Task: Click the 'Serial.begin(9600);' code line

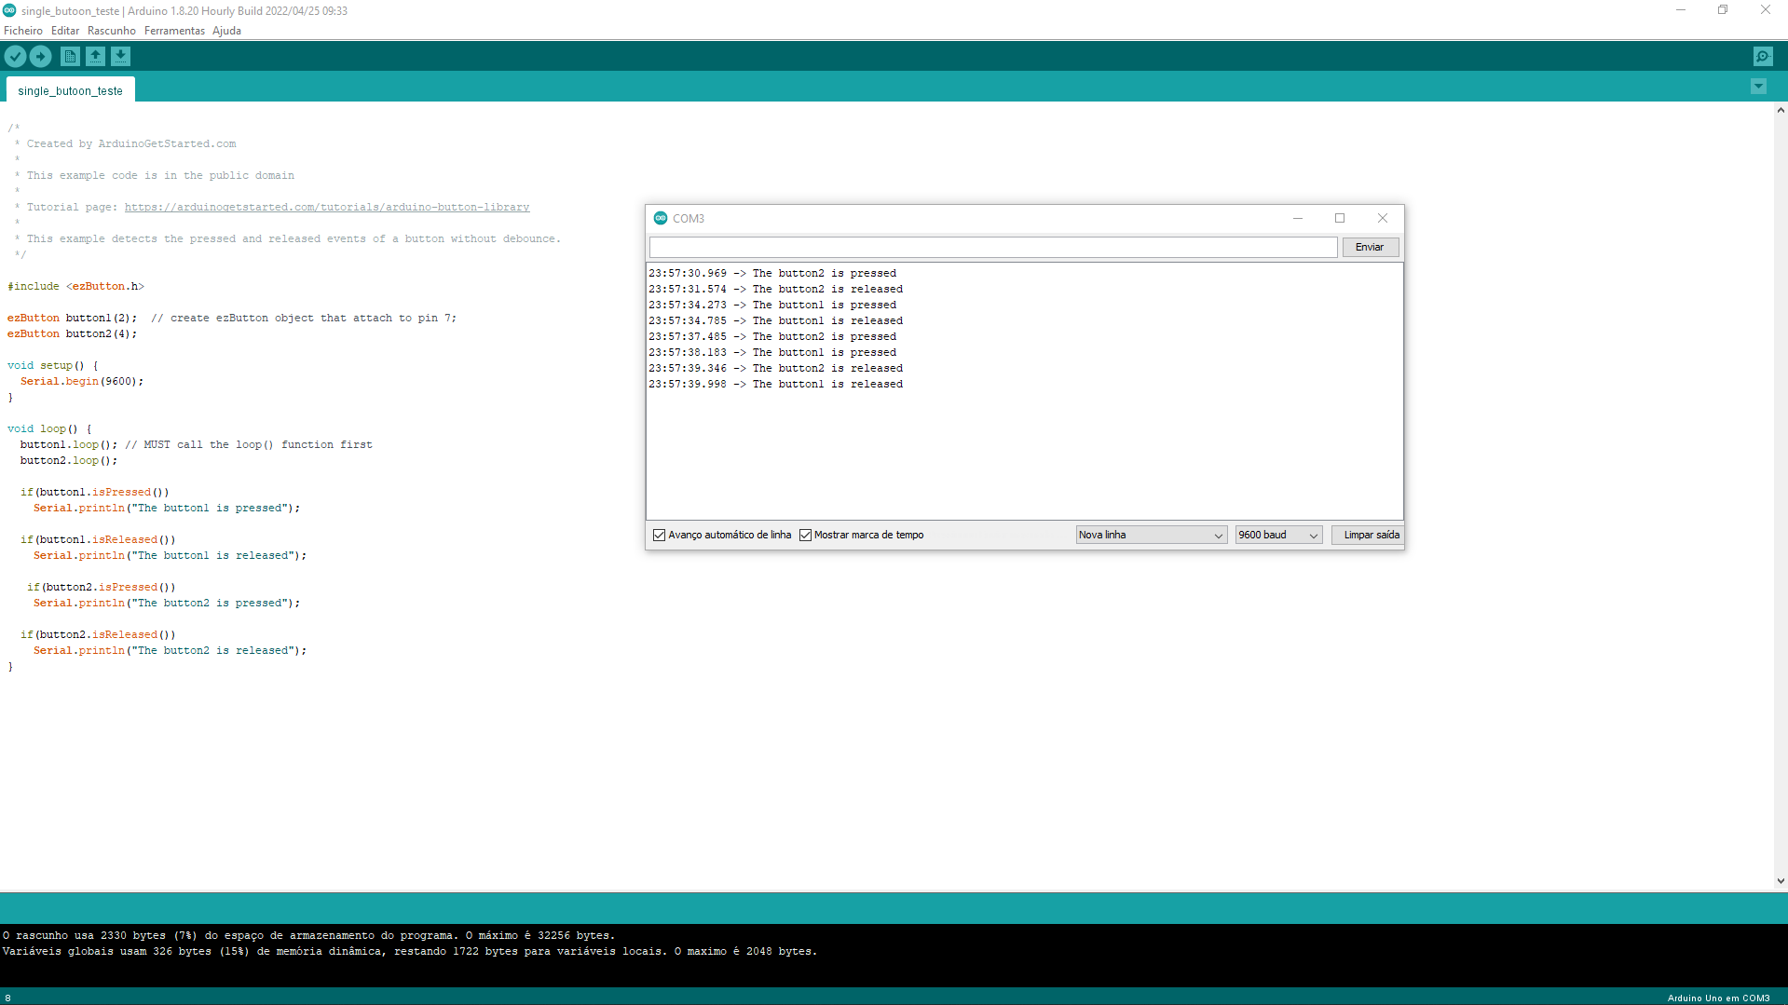Action: pos(82,382)
